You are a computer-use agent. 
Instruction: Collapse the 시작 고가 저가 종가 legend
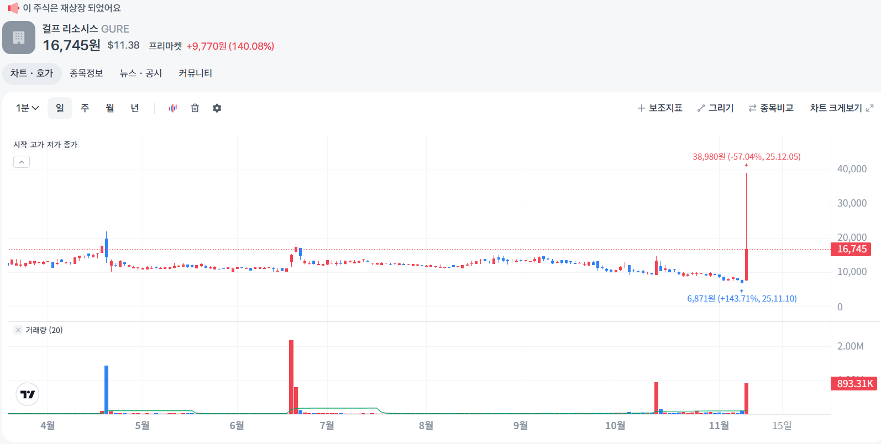pos(22,162)
